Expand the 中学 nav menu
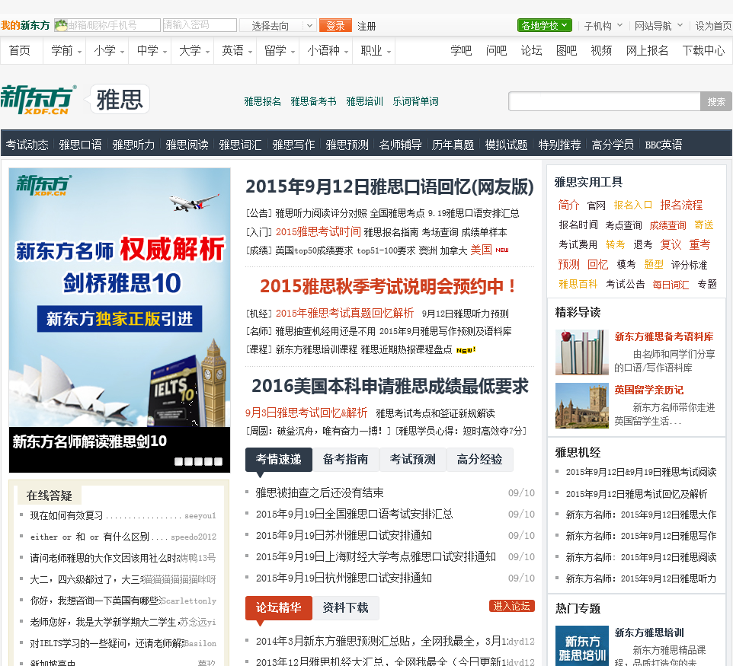Viewport: 733px width, 666px height. (152, 50)
